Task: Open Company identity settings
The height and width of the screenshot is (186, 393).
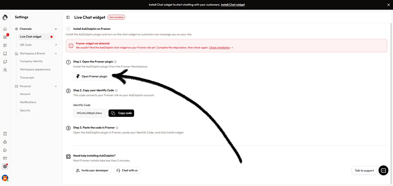Action: tap(31, 61)
